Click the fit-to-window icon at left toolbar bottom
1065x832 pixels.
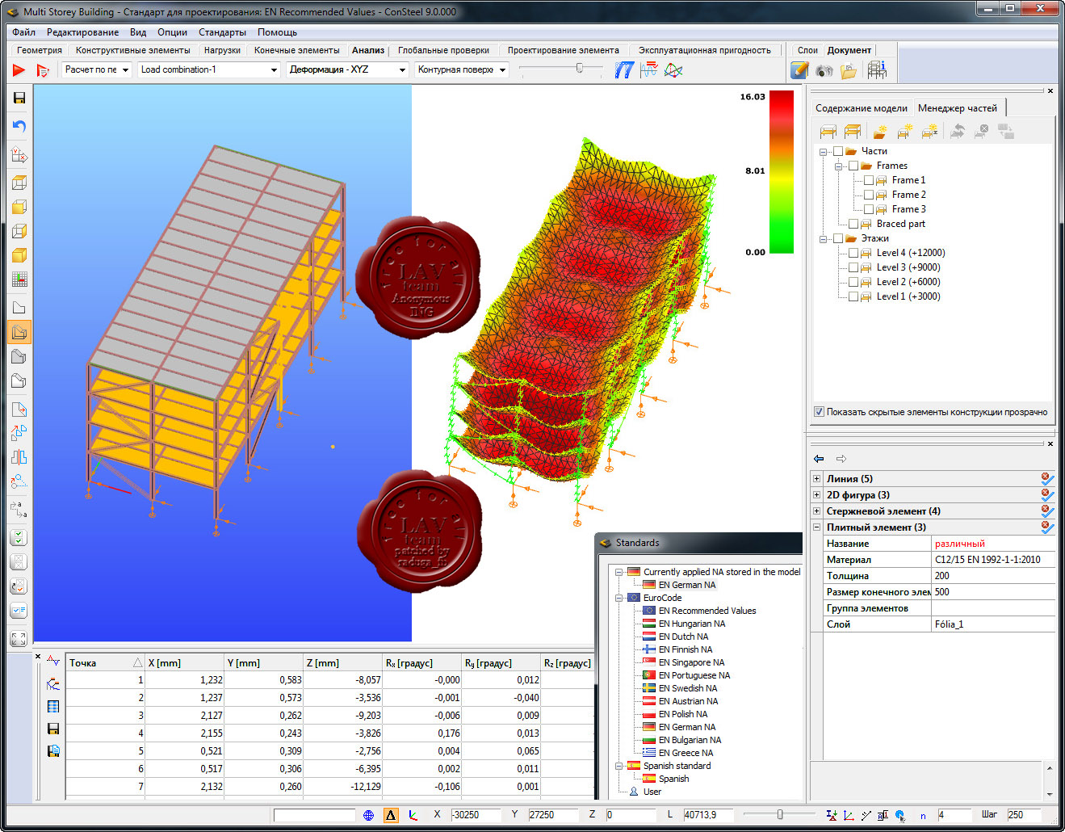19,638
